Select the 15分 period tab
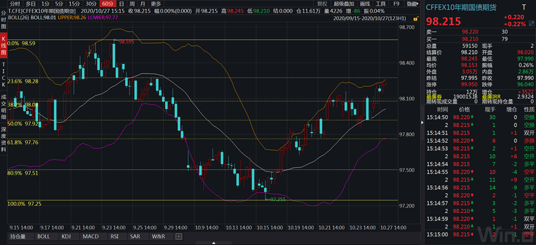The height and width of the screenshot is (245, 536). (74, 4)
